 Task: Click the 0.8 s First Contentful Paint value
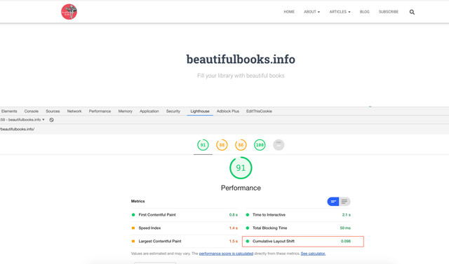(234, 215)
